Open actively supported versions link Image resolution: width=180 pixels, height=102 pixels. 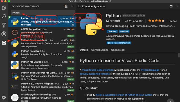click(95, 74)
